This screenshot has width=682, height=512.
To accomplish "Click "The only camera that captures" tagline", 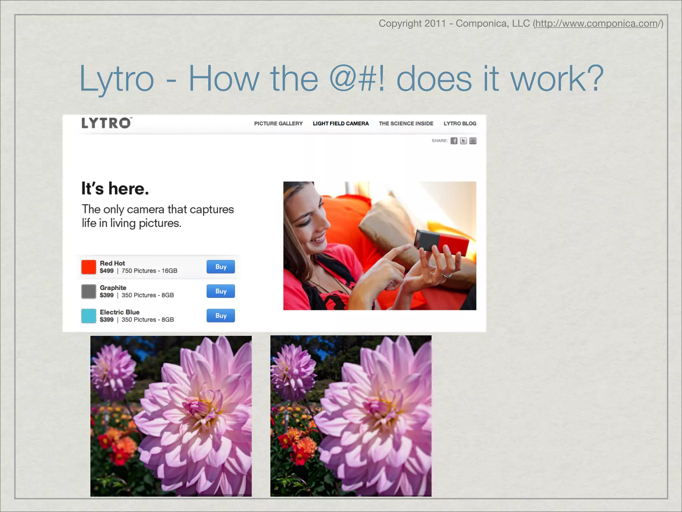I will point(158,209).
